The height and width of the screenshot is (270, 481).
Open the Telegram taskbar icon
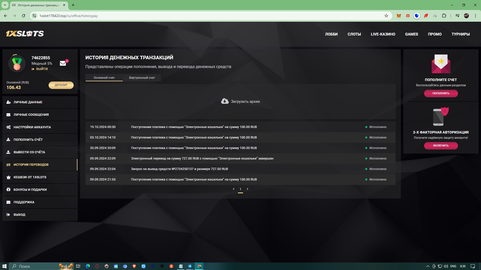(x=190, y=266)
